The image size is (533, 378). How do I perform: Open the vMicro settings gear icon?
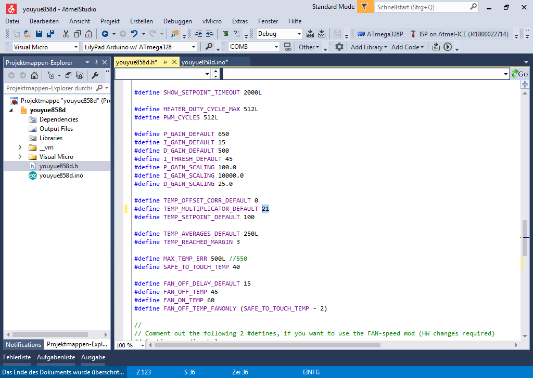click(x=339, y=47)
